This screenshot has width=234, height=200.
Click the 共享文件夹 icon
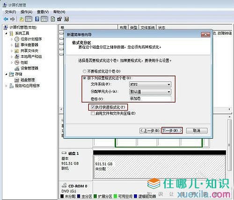pos(17,51)
